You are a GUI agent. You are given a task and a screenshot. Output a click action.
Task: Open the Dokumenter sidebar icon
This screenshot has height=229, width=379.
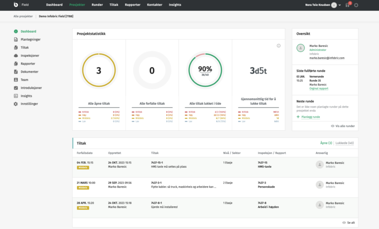tap(16, 72)
